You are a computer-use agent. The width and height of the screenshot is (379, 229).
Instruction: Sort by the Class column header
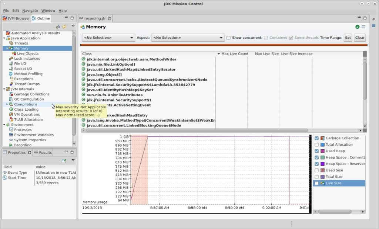(148, 54)
